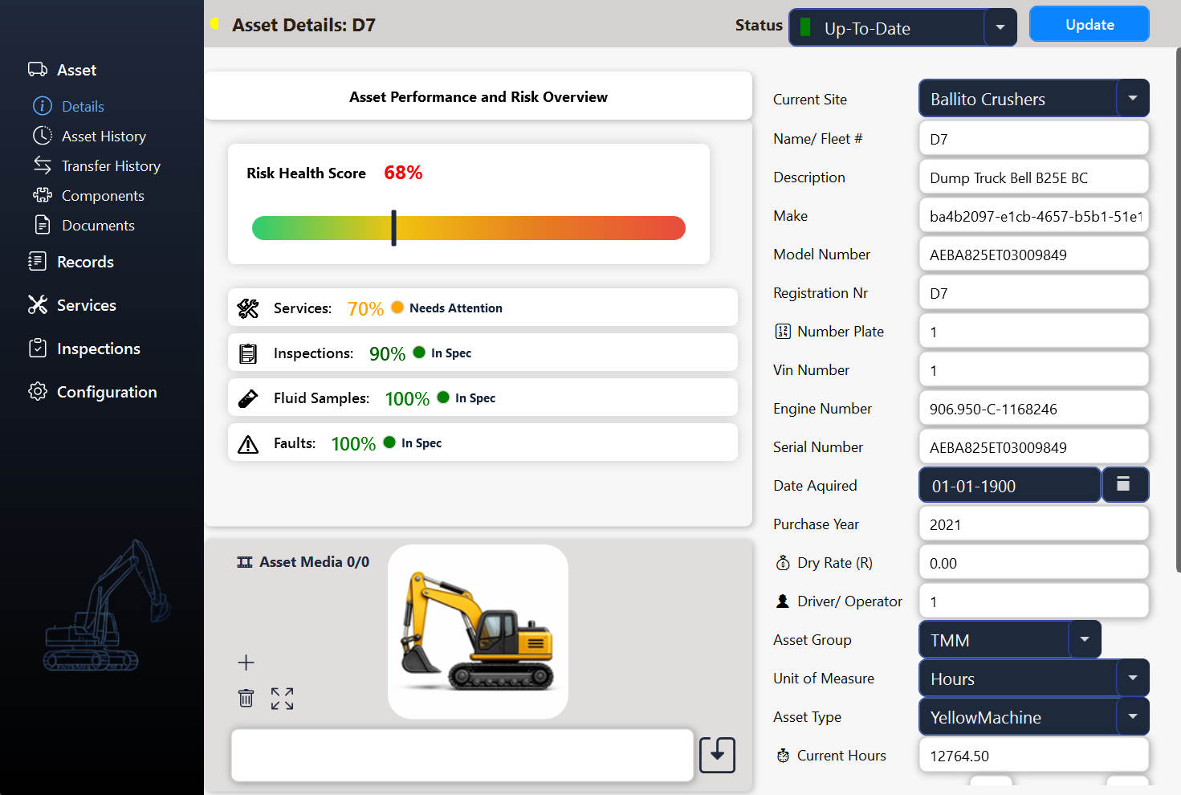The height and width of the screenshot is (795, 1181).
Task: Open the Date Aquired calendar icon
Action: point(1124,485)
